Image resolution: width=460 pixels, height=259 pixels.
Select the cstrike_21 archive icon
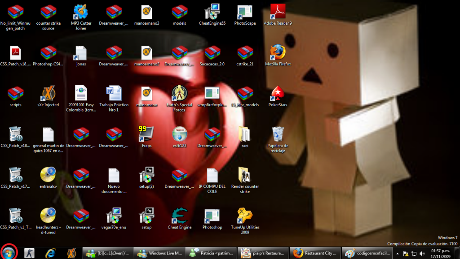coord(245,53)
